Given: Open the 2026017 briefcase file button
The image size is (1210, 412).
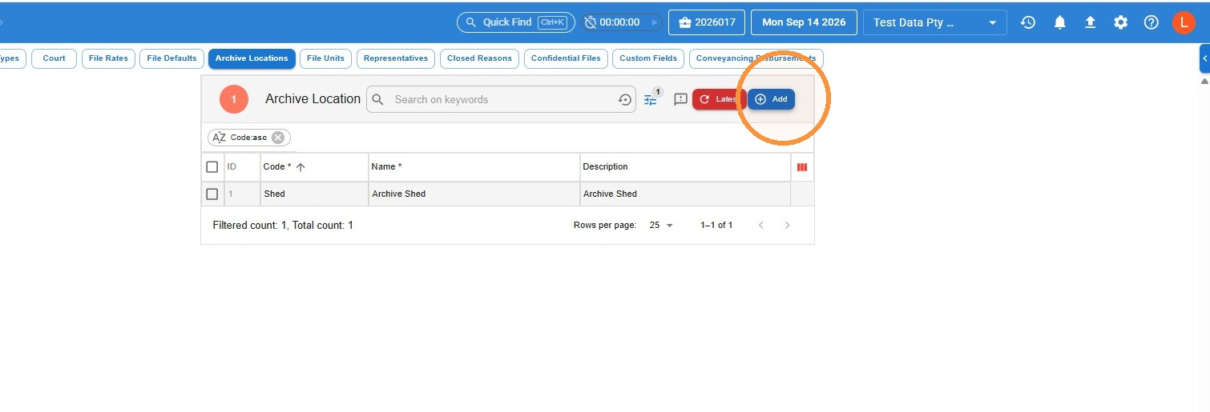Looking at the screenshot, I should (707, 22).
